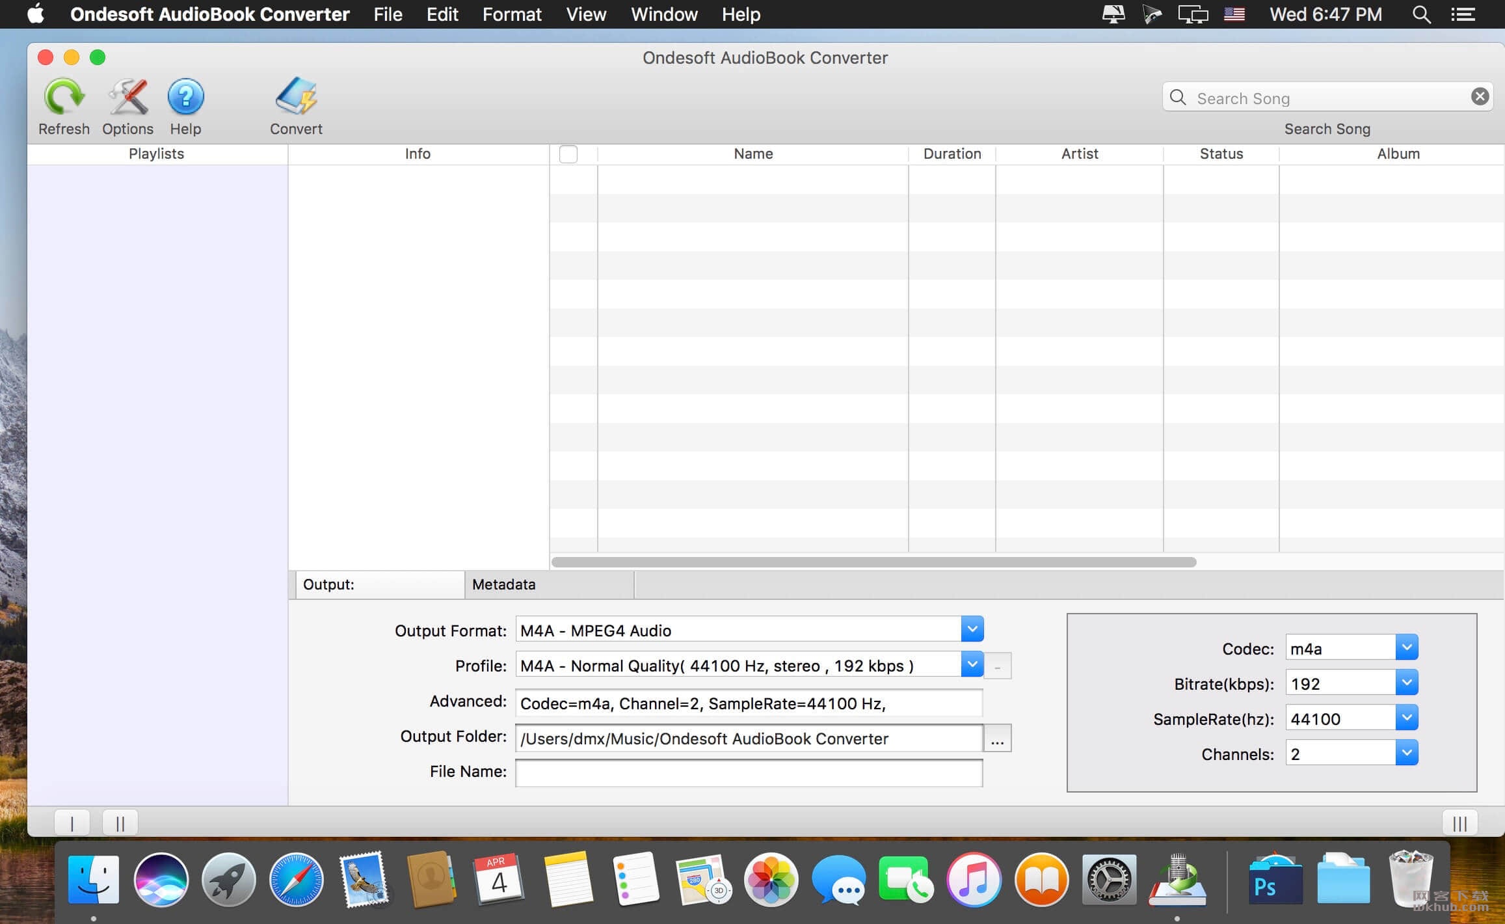The image size is (1505, 924).
Task: Sort by the Status column header
Action: pos(1221,154)
